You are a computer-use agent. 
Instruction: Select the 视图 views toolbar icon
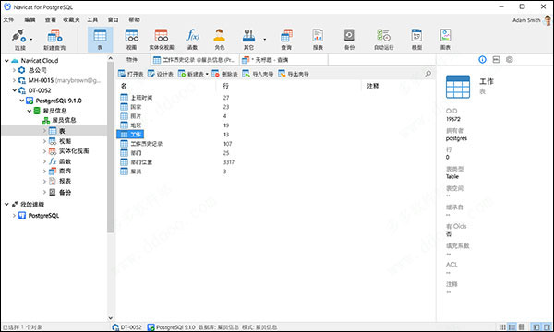131,40
